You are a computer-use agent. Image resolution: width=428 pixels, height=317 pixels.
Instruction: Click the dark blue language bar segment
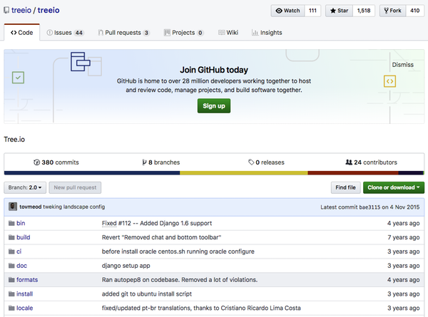point(92,173)
